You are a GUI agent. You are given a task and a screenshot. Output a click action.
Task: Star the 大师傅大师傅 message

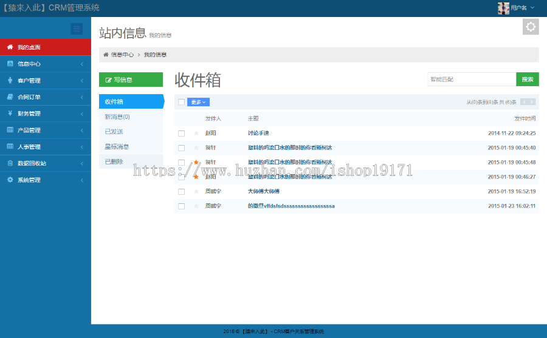tap(196, 191)
